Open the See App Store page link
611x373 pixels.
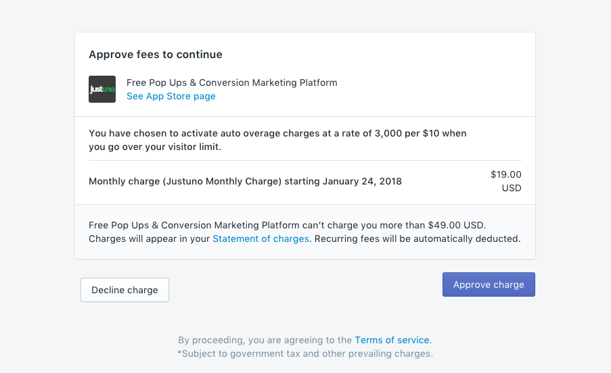coord(171,96)
